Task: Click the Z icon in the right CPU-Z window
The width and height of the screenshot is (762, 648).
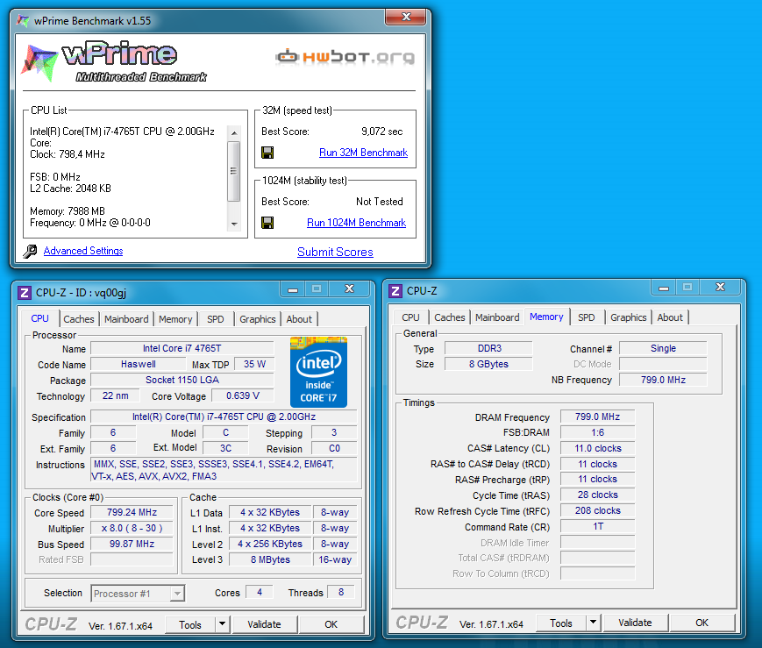Action: coord(395,291)
